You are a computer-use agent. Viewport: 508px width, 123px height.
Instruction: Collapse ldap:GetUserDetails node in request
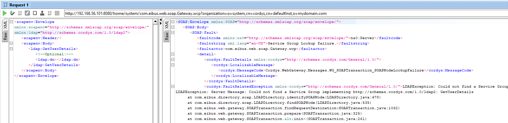(11, 49)
